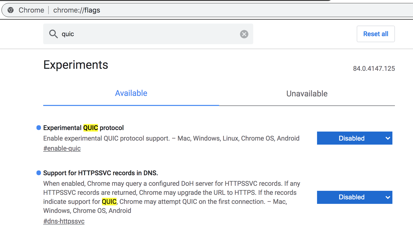Click the Chrome label in the address bar
Screen dimensions: 413x237
(x=31, y=10)
